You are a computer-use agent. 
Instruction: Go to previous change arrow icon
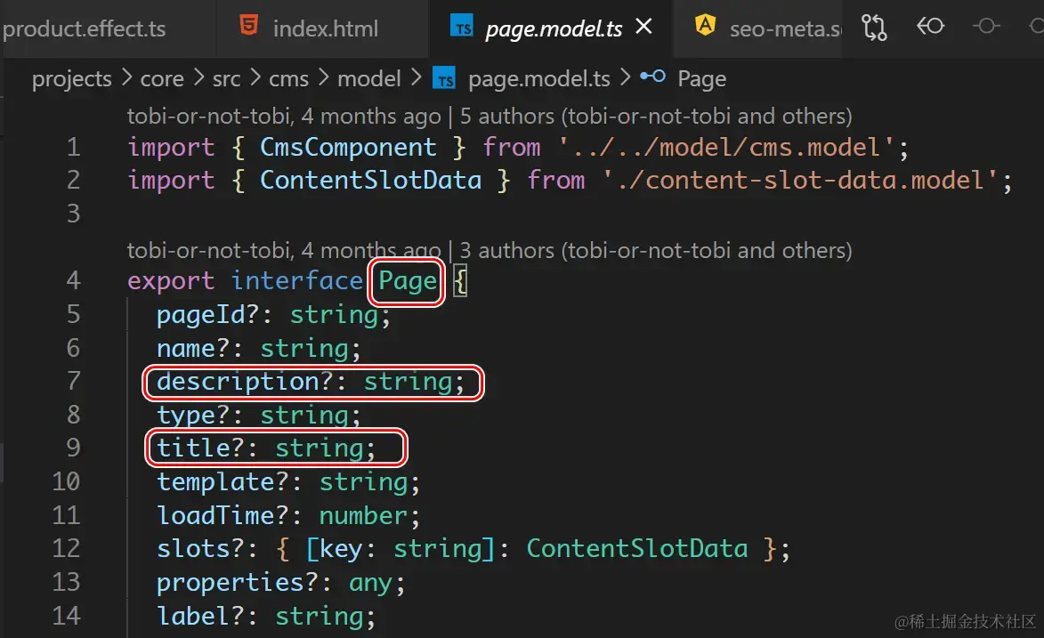[x=930, y=26]
